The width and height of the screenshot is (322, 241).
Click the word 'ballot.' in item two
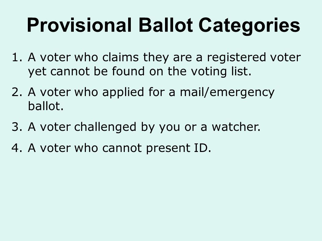[46, 106]
